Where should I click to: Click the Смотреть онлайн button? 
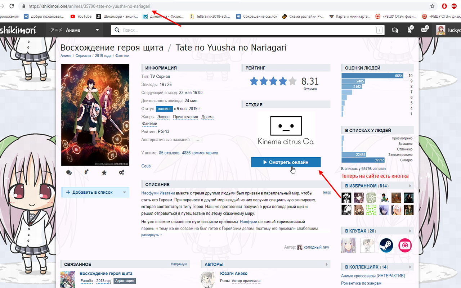point(286,162)
